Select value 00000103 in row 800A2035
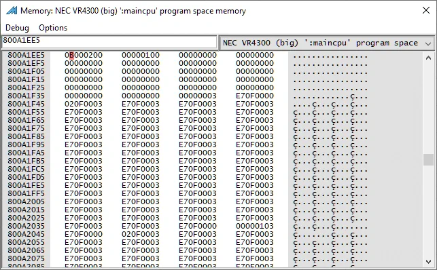 tap(255, 226)
